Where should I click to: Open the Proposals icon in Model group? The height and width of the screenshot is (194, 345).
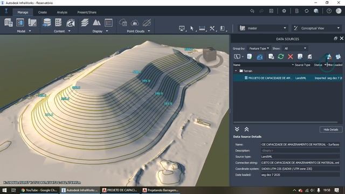32,23
